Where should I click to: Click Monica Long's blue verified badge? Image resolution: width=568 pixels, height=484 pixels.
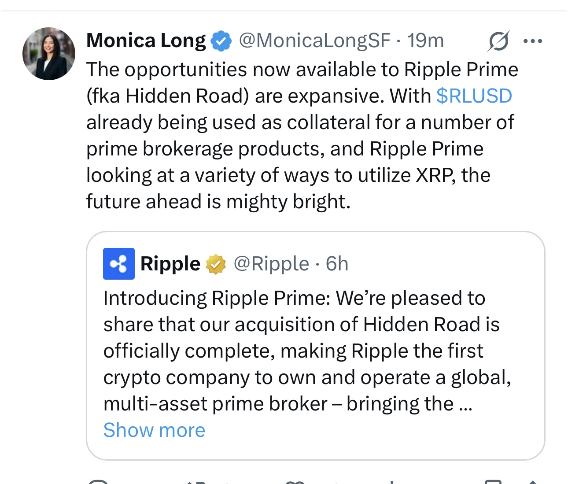click(221, 41)
